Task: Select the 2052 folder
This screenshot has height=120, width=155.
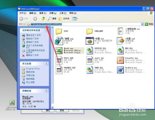Action: coord(59,31)
